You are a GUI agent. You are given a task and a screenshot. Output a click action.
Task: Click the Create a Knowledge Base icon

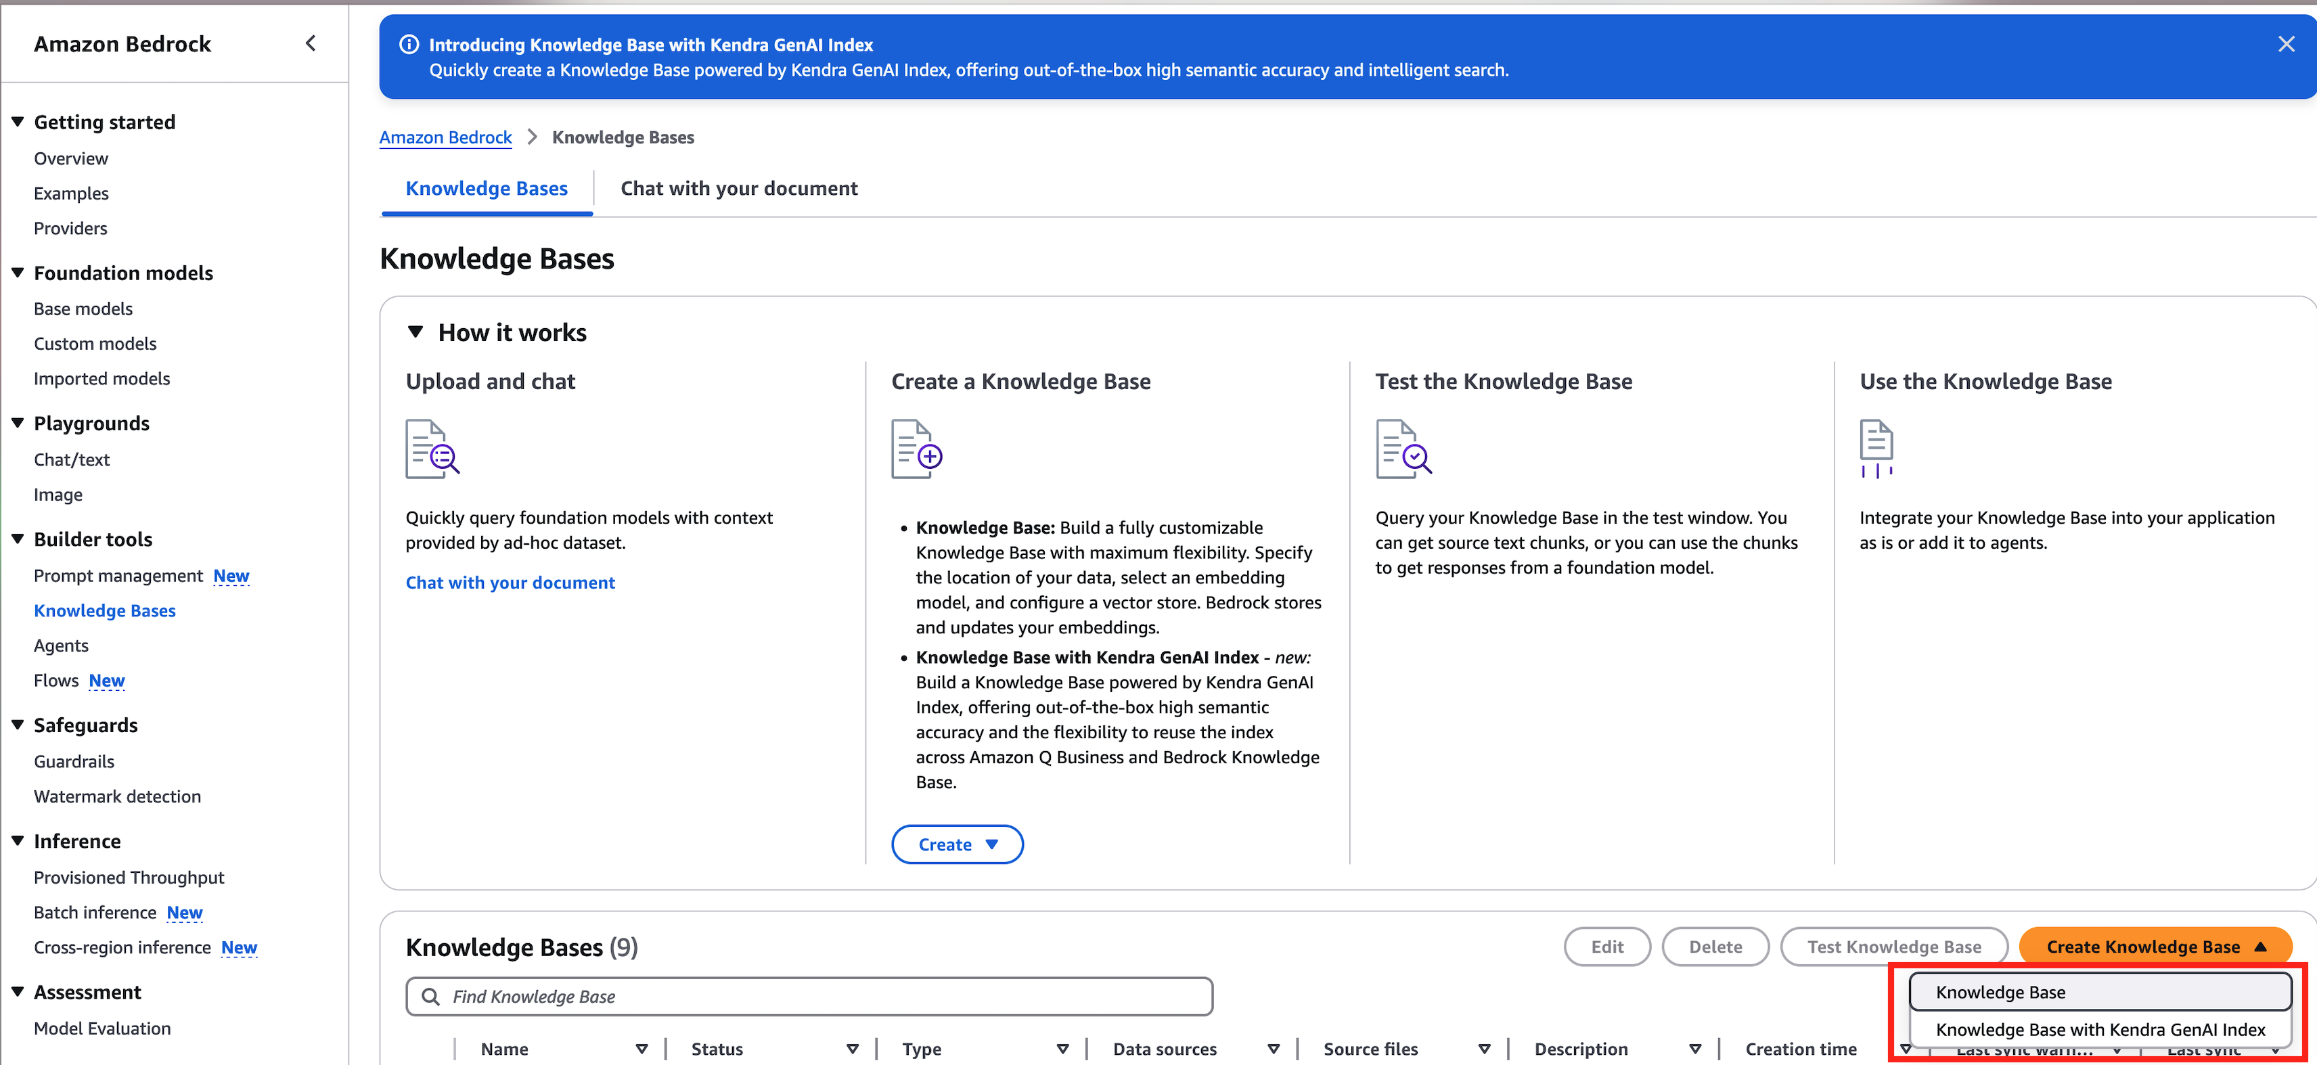point(916,448)
